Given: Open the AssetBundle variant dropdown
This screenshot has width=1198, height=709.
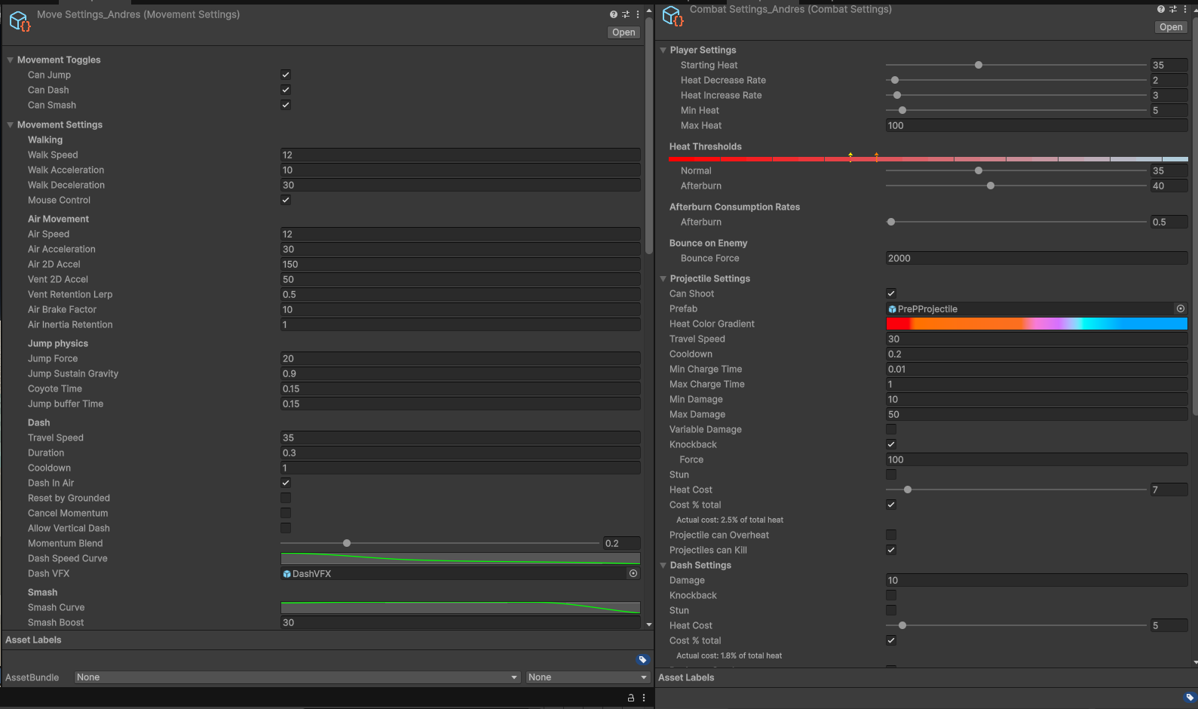Looking at the screenshot, I should click(587, 677).
